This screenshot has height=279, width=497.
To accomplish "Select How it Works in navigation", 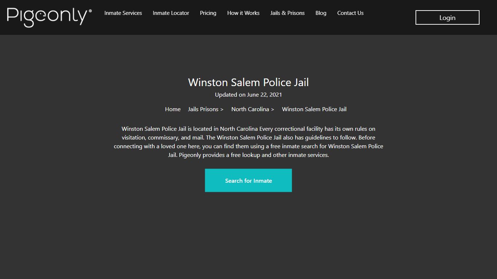I will click(243, 13).
